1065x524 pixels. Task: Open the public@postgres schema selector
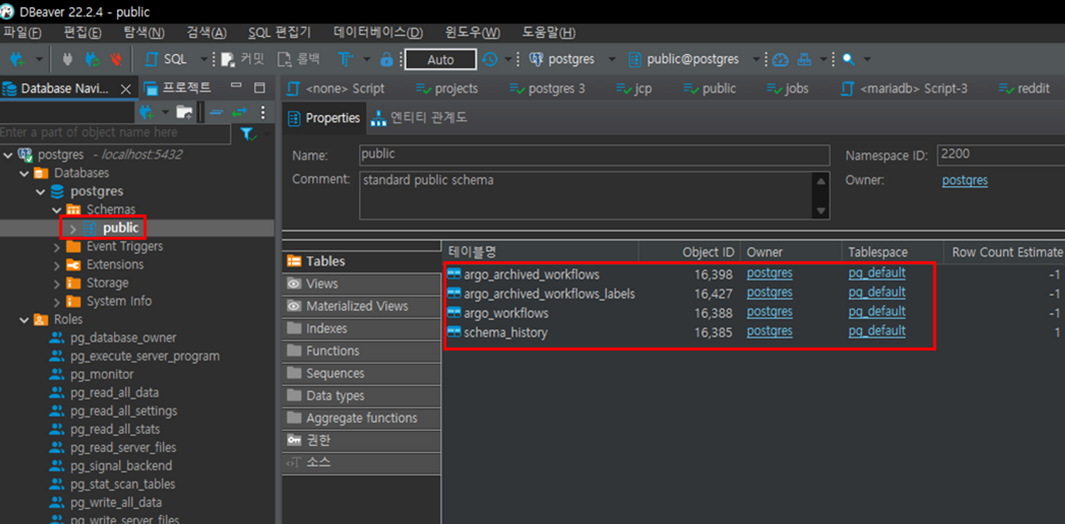(694, 59)
